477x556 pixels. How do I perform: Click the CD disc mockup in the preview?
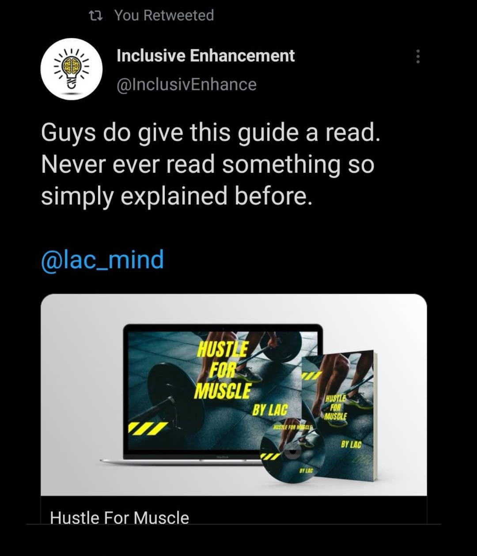[292, 450]
